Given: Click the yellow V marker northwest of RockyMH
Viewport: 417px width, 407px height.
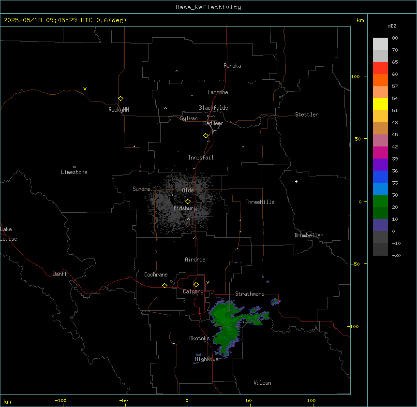Looking at the screenshot, I should pyautogui.click(x=85, y=89).
